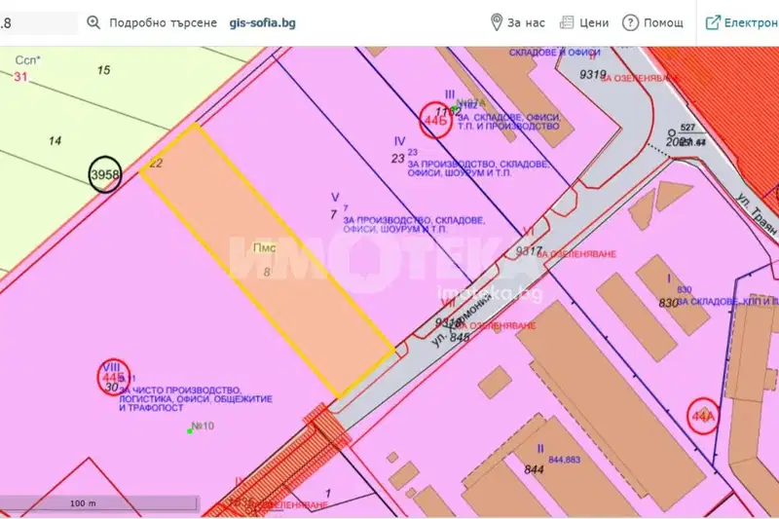Click the 844,883 blue label
Image resolution: width=779 pixels, height=519 pixels.
pyautogui.click(x=565, y=460)
